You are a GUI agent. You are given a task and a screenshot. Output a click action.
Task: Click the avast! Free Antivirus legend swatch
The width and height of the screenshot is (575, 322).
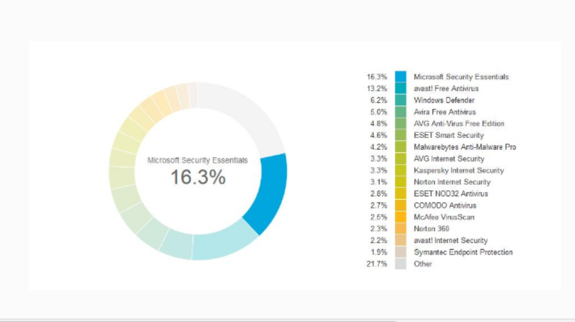tap(400, 88)
